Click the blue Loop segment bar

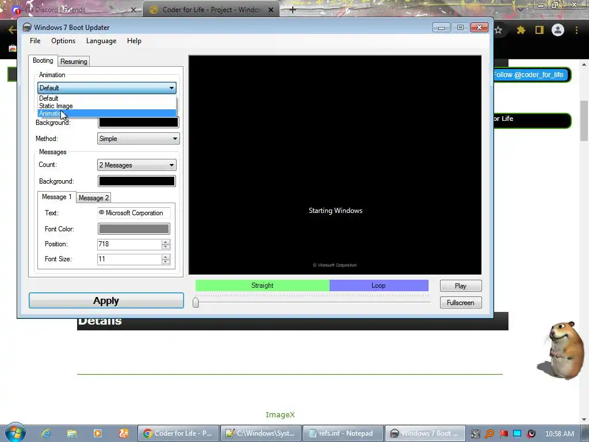pyautogui.click(x=379, y=285)
